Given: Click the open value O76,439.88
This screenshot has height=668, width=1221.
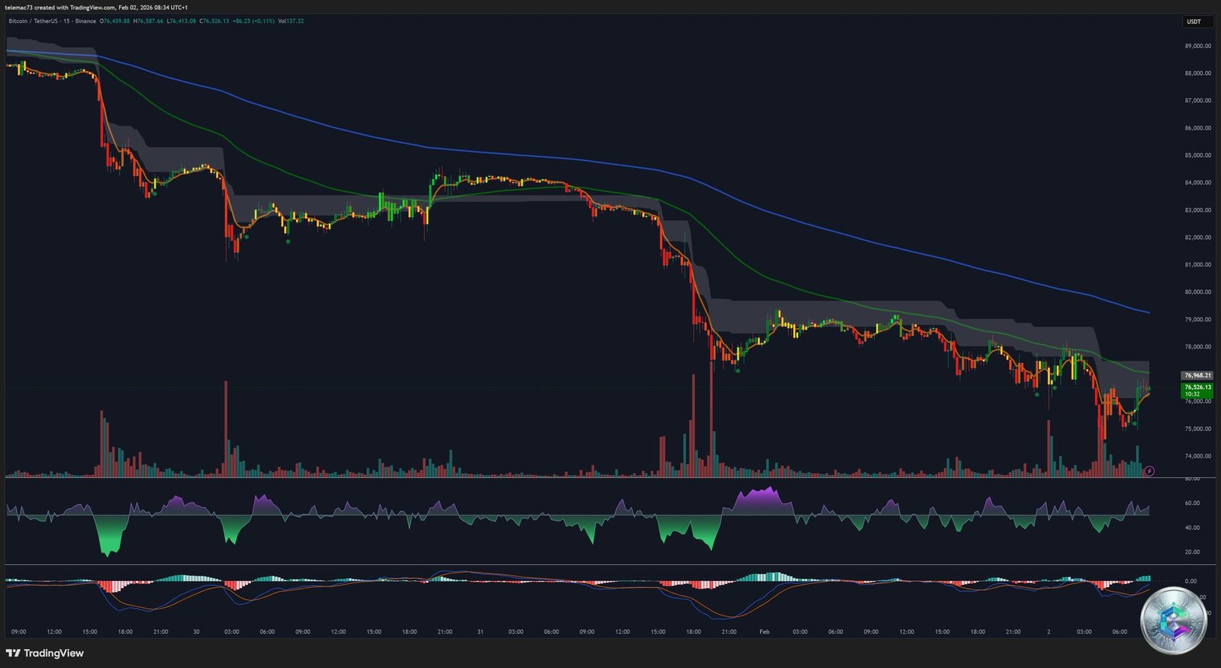Looking at the screenshot, I should tap(114, 21).
